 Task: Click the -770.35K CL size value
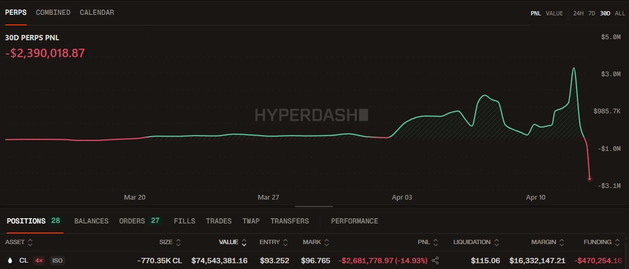(x=159, y=261)
